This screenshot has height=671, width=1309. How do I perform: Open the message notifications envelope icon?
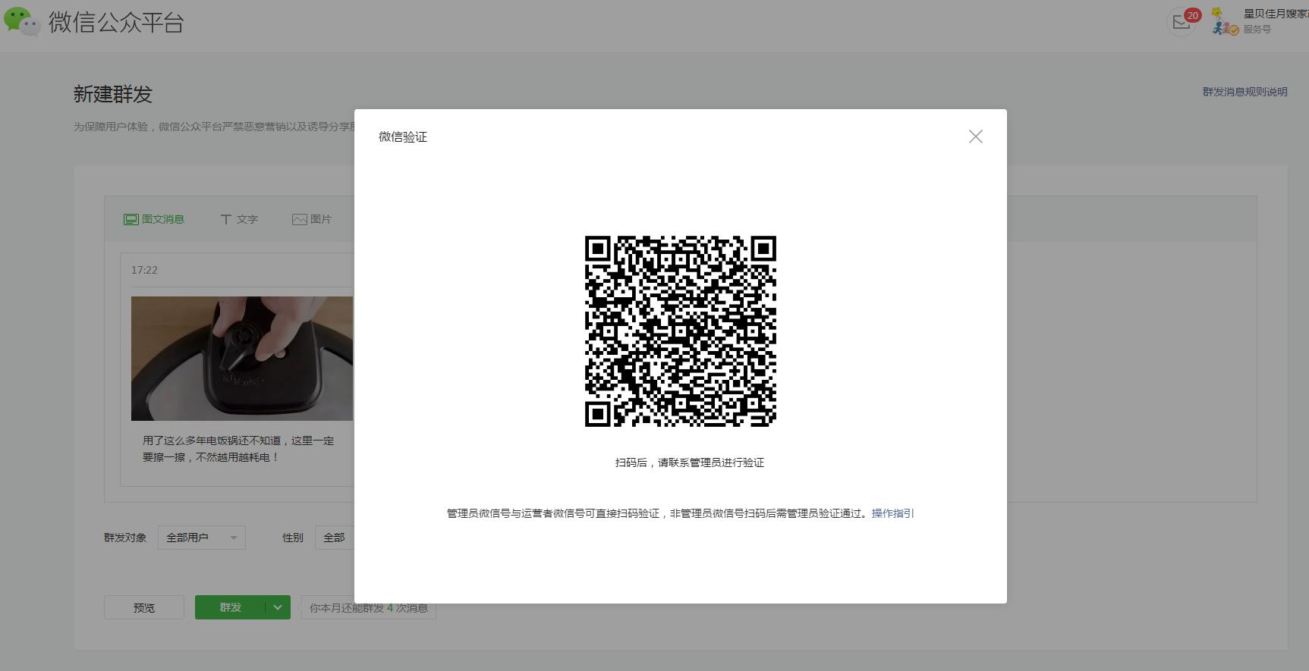point(1182,23)
